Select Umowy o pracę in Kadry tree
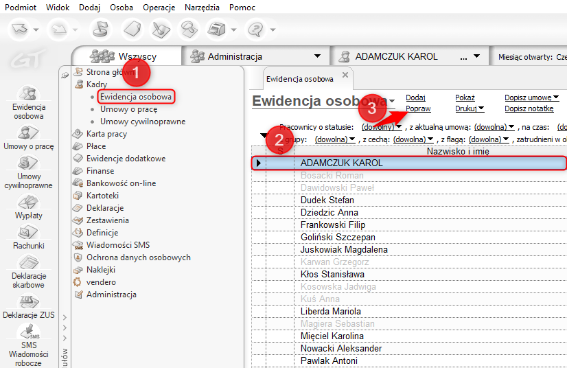 pyautogui.click(x=129, y=109)
